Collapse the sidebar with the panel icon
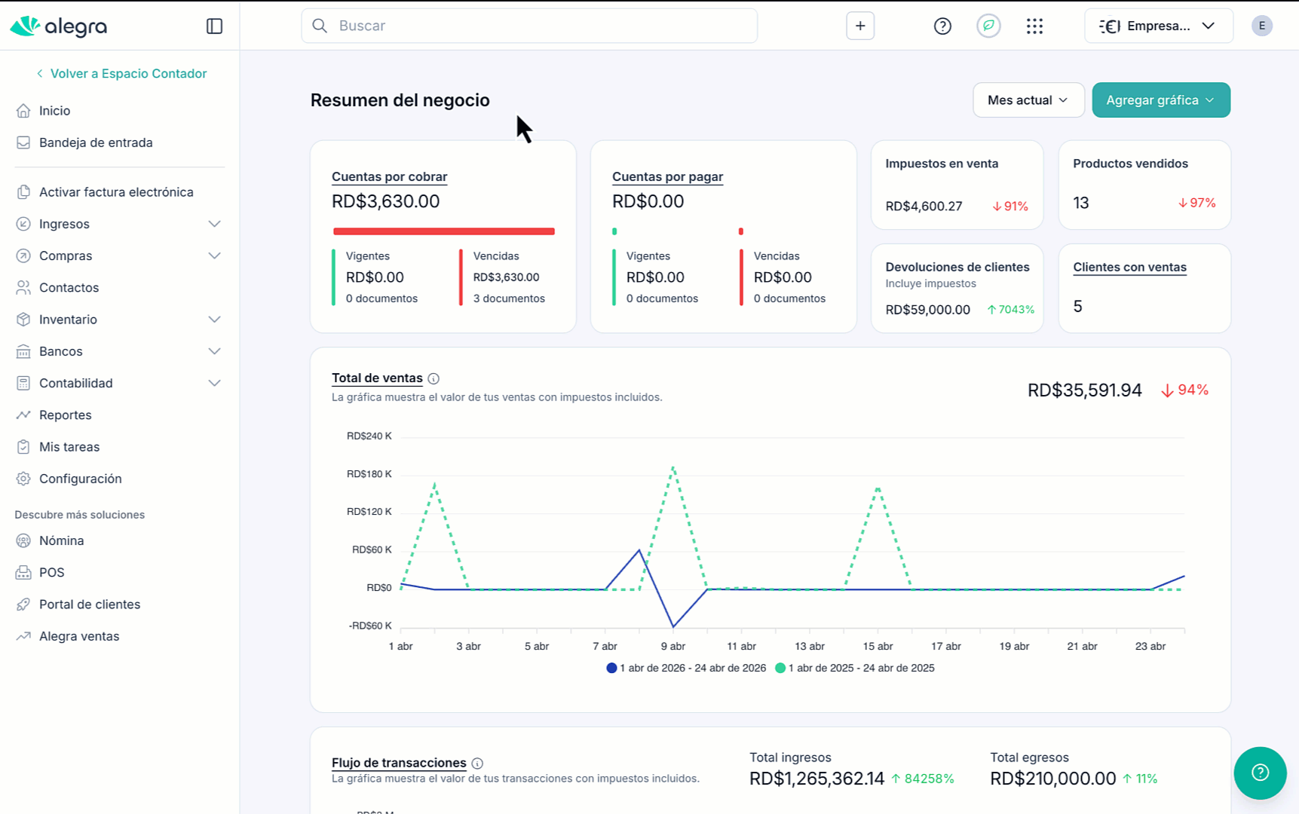This screenshot has height=814, width=1299. [214, 26]
